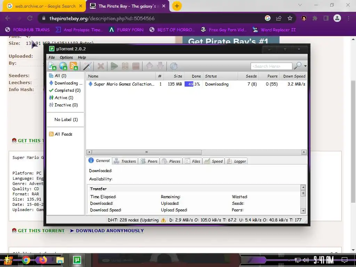356x267 pixels.
Task: Click the Move Down Queue arrow icon
Action: click(160, 66)
